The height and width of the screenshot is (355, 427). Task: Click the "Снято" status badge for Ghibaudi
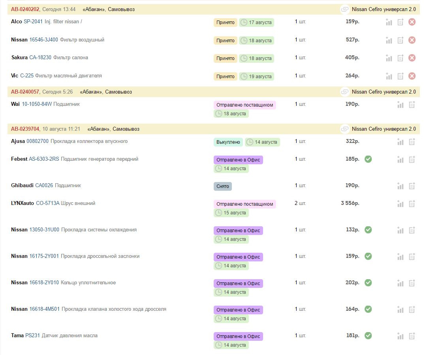pyautogui.click(x=222, y=186)
